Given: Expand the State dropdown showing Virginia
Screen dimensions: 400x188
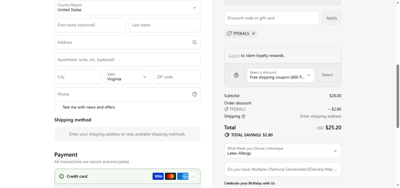Looking at the screenshot, I should pyautogui.click(x=127, y=77).
